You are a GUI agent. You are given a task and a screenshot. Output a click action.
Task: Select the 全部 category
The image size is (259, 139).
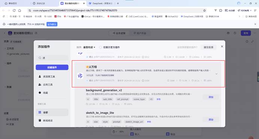52,112
